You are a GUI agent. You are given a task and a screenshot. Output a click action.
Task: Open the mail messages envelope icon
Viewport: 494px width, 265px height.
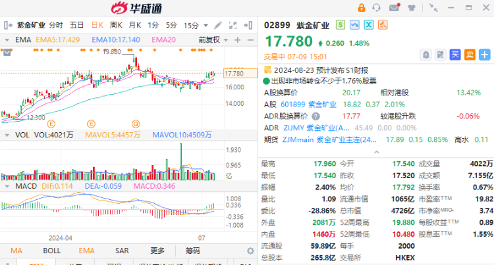click(395, 7)
